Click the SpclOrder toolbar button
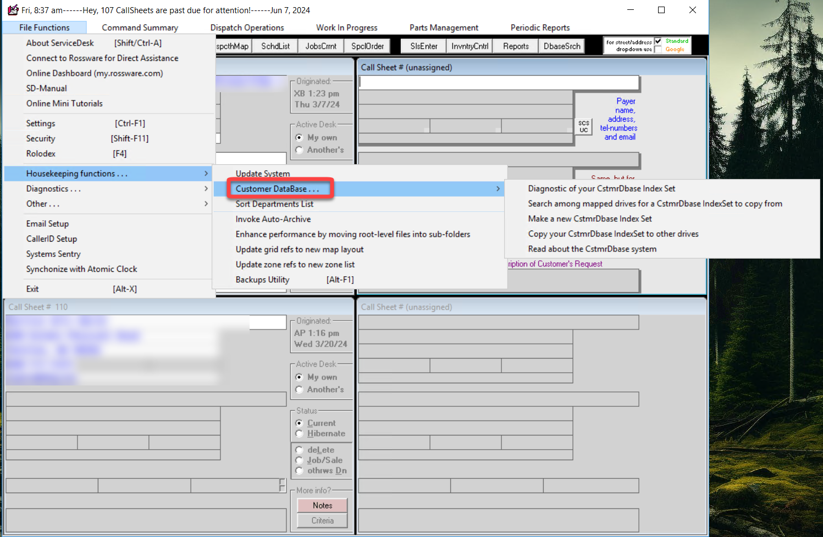Image resolution: width=823 pixels, height=537 pixels. pyautogui.click(x=367, y=46)
